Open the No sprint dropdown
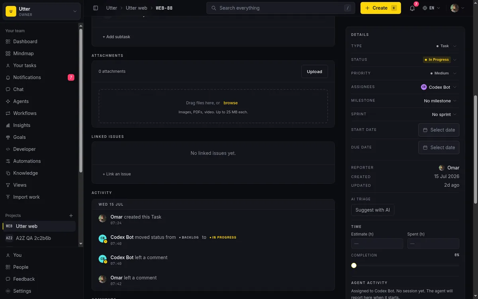The image size is (478, 299). coord(444,114)
